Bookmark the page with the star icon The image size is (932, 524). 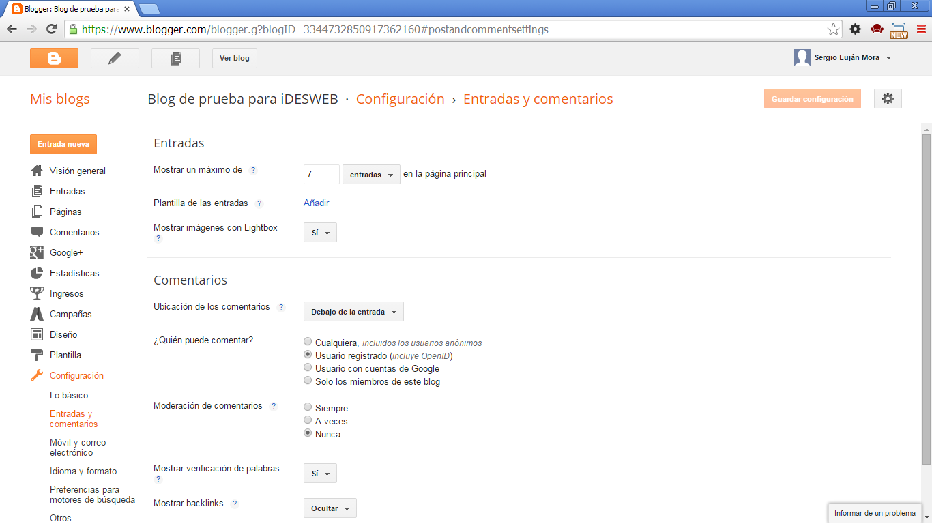833,29
